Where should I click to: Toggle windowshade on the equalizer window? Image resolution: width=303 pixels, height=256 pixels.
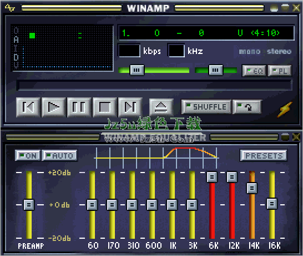pyautogui.click(x=285, y=137)
